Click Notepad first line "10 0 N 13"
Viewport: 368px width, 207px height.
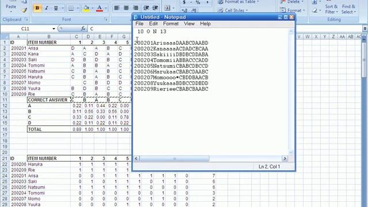[x=152, y=32]
